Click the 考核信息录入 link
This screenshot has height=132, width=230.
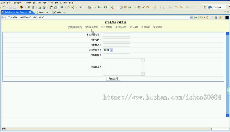[75, 27]
